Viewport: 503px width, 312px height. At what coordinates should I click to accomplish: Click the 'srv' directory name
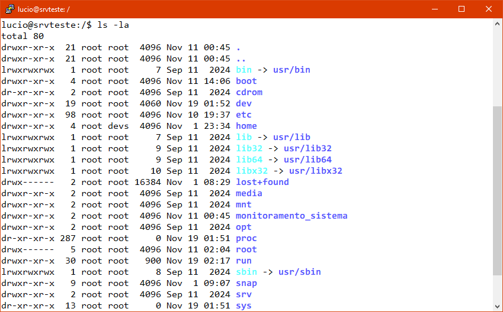[x=244, y=294]
